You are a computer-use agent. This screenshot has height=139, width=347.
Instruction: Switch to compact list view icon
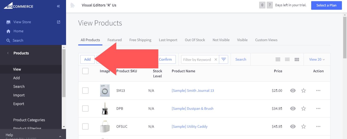click(x=287, y=59)
